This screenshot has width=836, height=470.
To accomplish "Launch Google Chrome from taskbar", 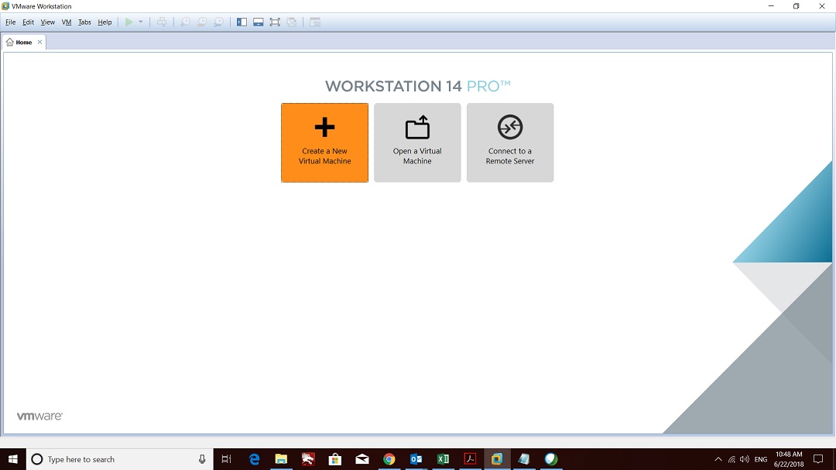I will point(389,459).
